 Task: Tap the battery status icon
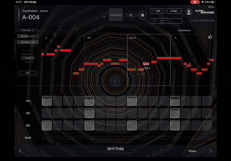(213, 2)
